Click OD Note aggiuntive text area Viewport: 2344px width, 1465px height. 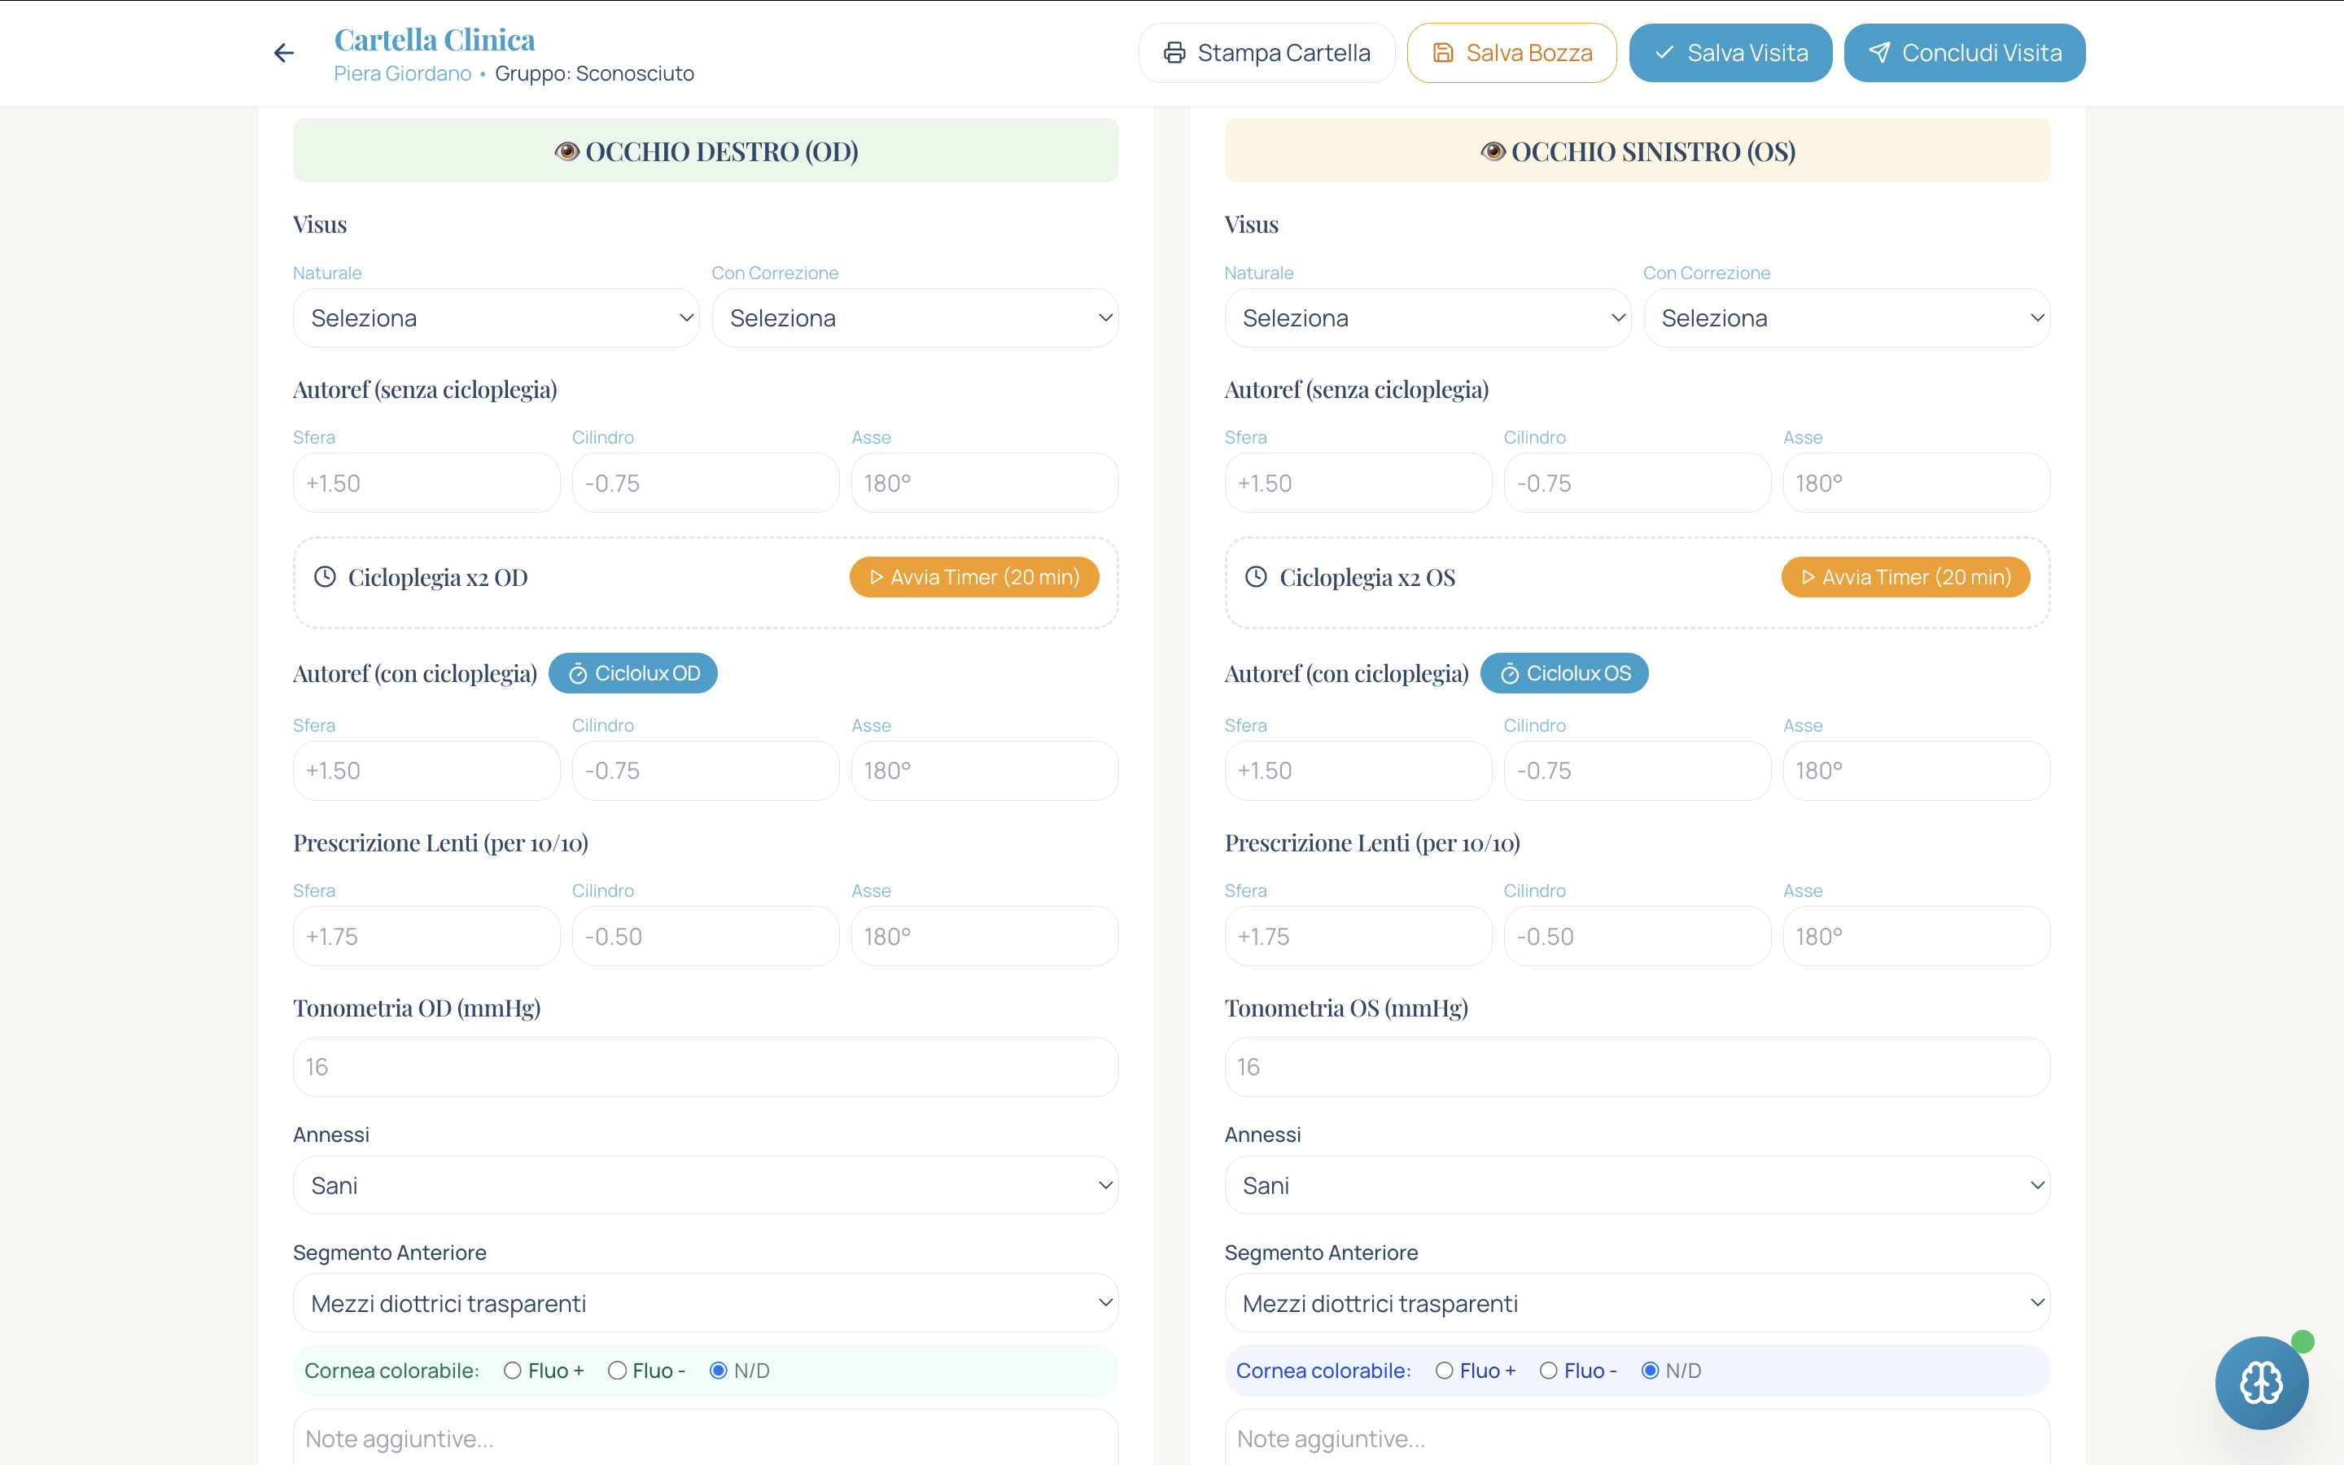click(705, 1438)
